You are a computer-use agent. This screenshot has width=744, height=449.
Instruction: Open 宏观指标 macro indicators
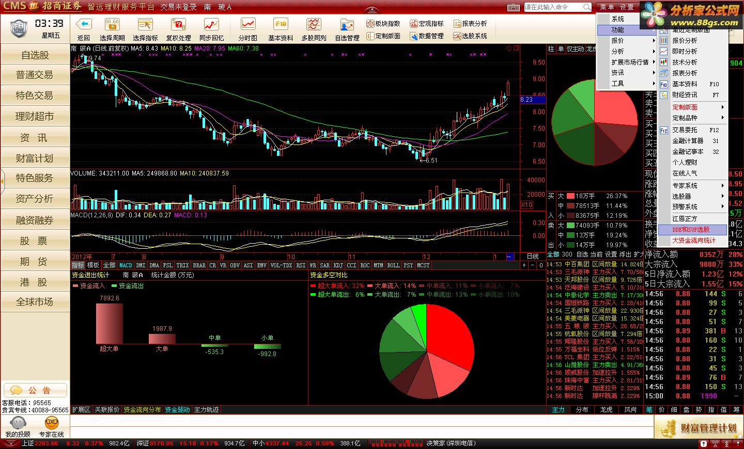427,23
